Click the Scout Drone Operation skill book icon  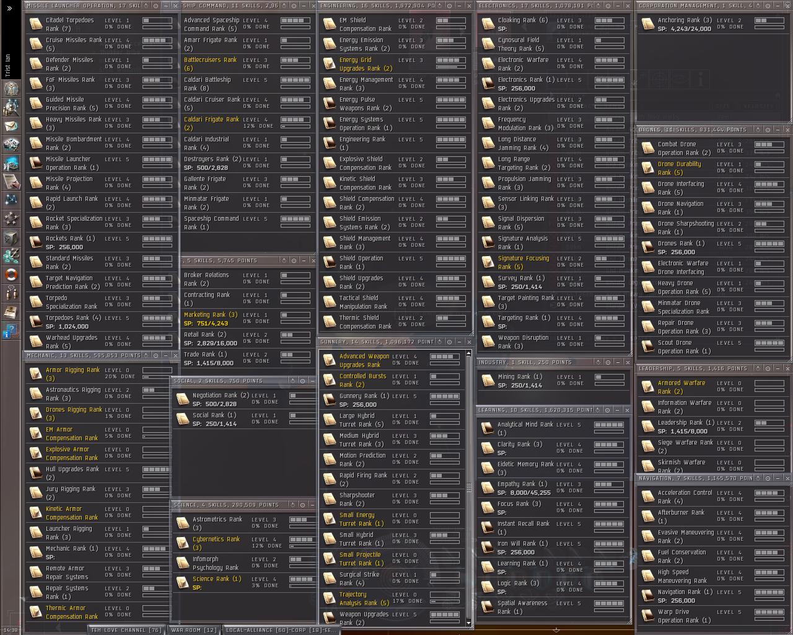tap(648, 347)
